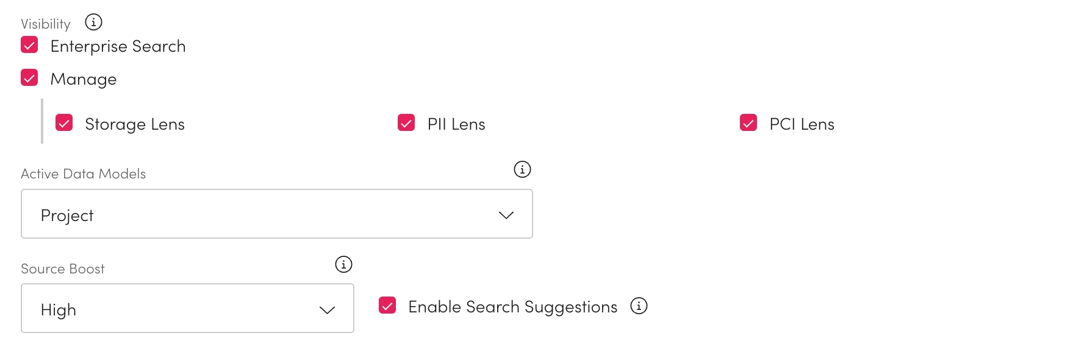1087x341 pixels.
Task: Uncheck the Enterprise Search checkbox
Action: coord(29,45)
